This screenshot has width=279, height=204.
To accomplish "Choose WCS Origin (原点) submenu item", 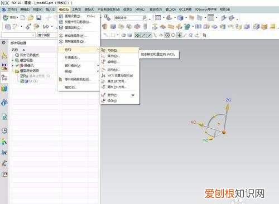I will point(120,56).
